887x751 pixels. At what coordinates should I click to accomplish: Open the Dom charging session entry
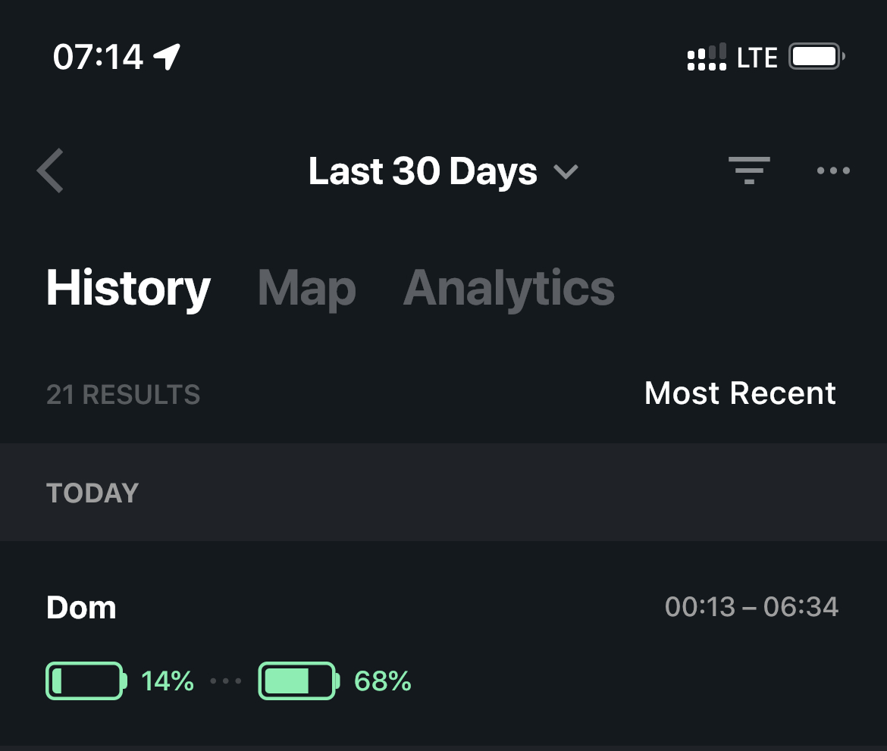point(443,643)
